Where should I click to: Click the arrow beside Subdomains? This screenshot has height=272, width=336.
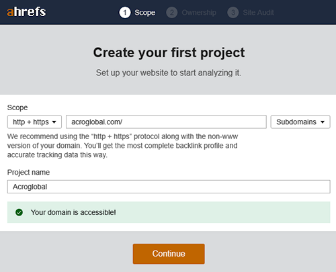tap(323, 122)
